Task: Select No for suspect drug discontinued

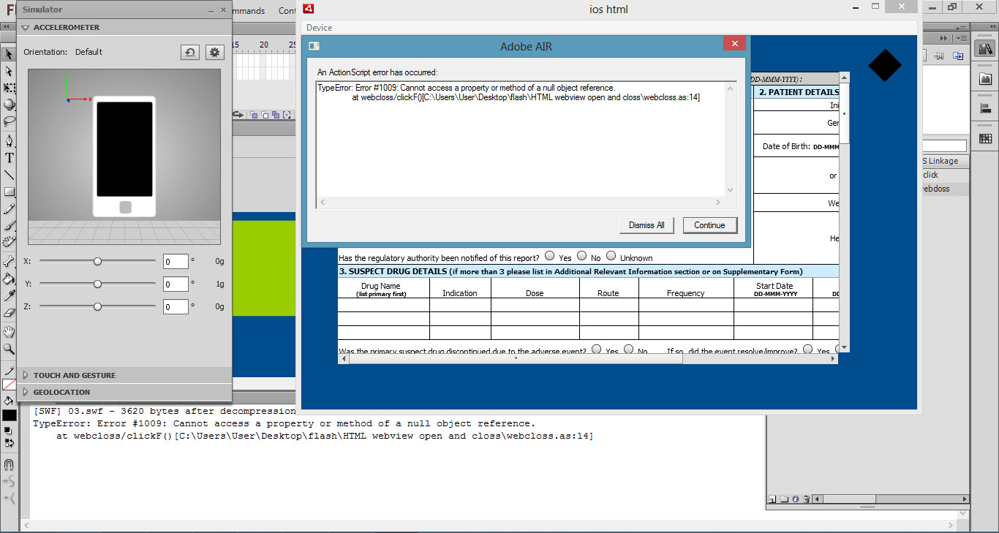Action: pos(629,349)
